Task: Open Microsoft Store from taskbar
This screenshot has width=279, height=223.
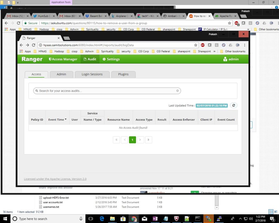Action: (x=123, y=219)
